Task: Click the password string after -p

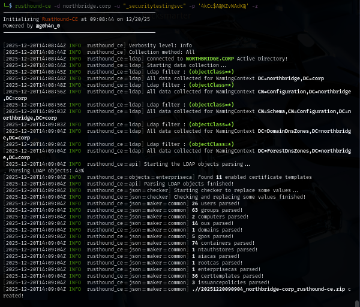Action: pos(224,6)
